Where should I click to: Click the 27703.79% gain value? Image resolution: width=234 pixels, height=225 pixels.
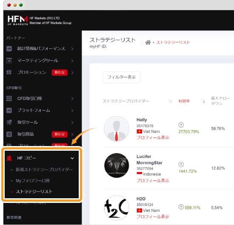[x=189, y=132]
